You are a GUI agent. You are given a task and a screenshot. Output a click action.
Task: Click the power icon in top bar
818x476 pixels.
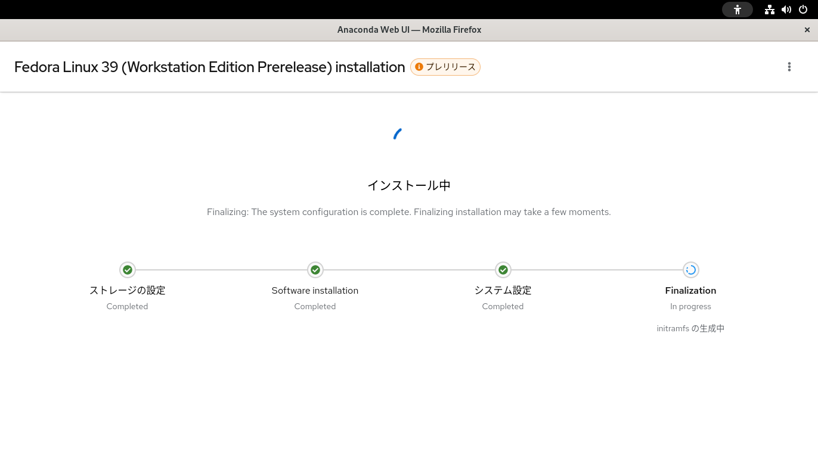[803, 10]
